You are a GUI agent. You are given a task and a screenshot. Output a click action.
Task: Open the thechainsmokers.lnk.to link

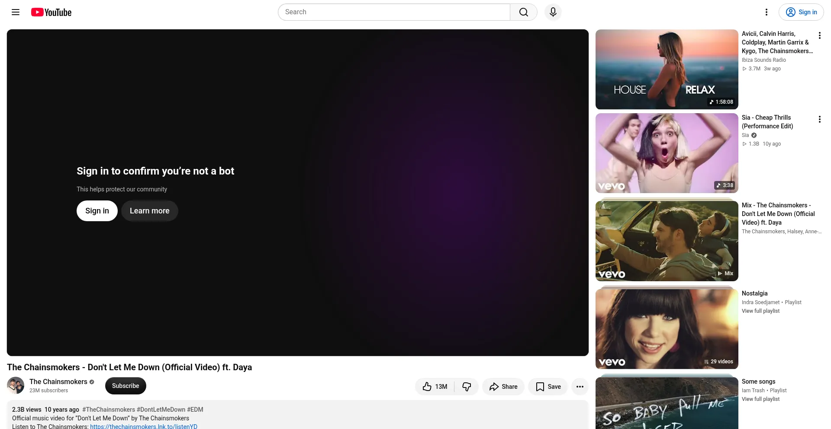(x=144, y=426)
